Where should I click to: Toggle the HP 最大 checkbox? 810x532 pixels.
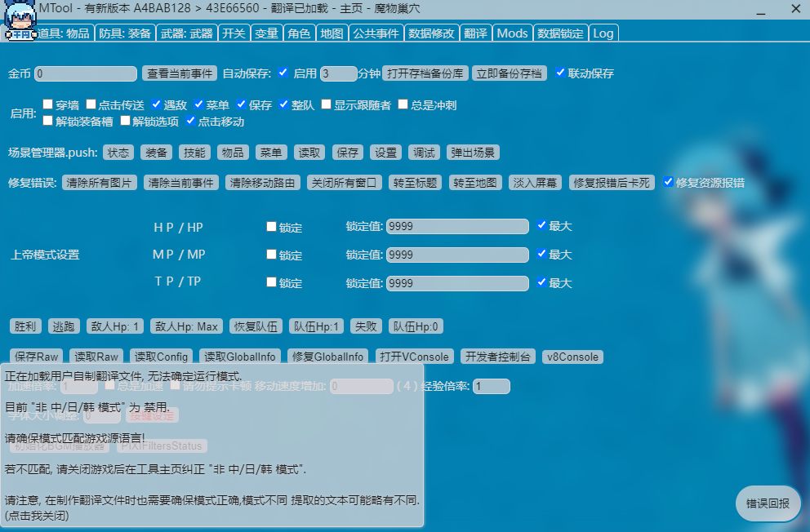point(541,225)
